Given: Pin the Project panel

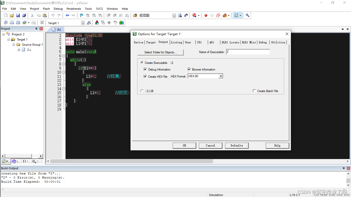Looking at the screenshot, I should pos(36,29).
